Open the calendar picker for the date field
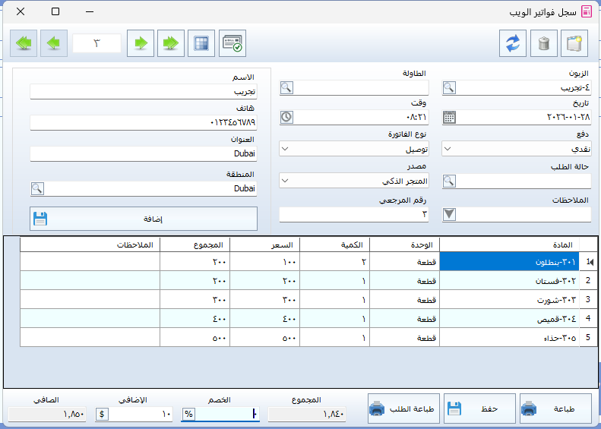The height and width of the screenshot is (429, 601). (449, 118)
